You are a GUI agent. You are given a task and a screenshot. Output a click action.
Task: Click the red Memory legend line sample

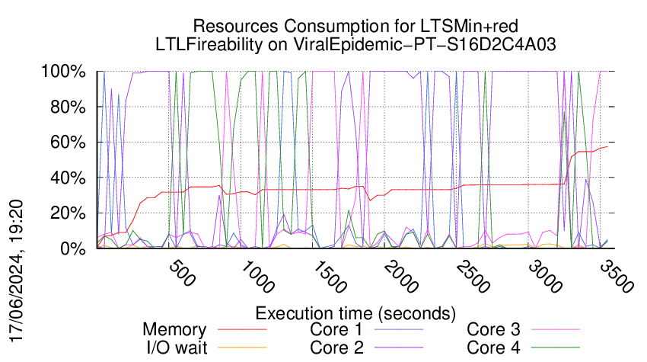click(242, 329)
